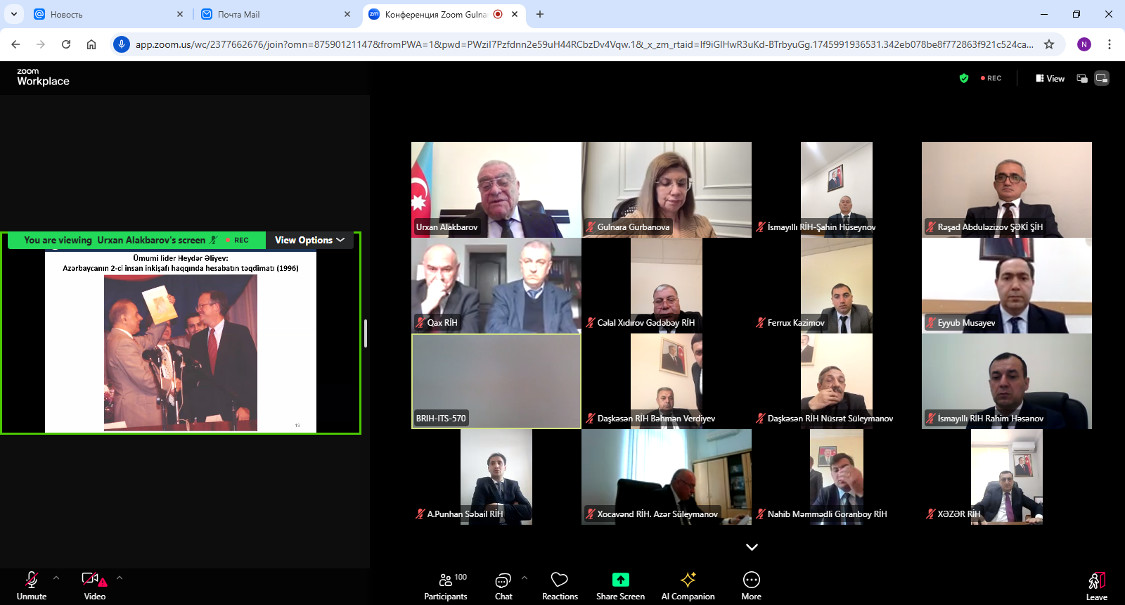Leave the meeting
1125x605 pixels.
pos(1096,586)
